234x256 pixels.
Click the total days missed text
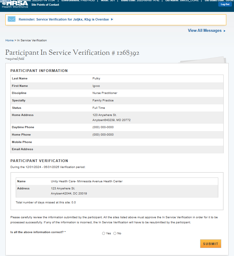point(46,202)
